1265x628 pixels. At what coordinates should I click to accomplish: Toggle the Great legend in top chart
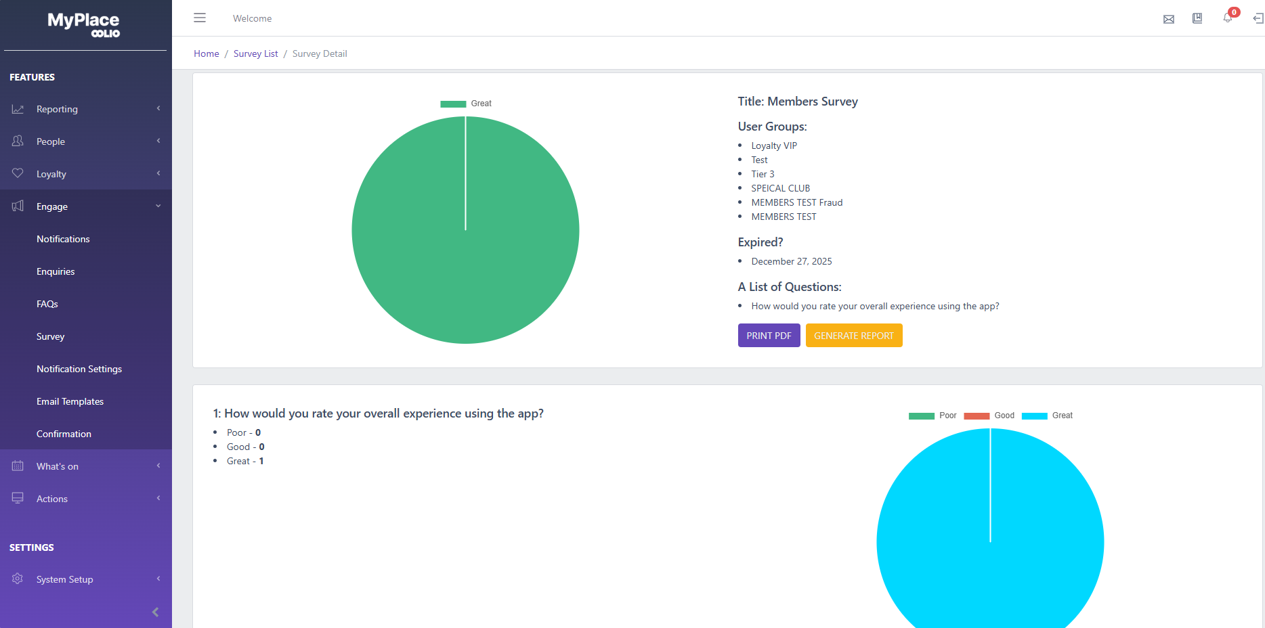click(x=466, y=104)
